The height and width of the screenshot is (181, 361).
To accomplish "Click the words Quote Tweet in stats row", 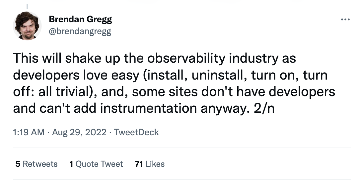I will point(99,164).
